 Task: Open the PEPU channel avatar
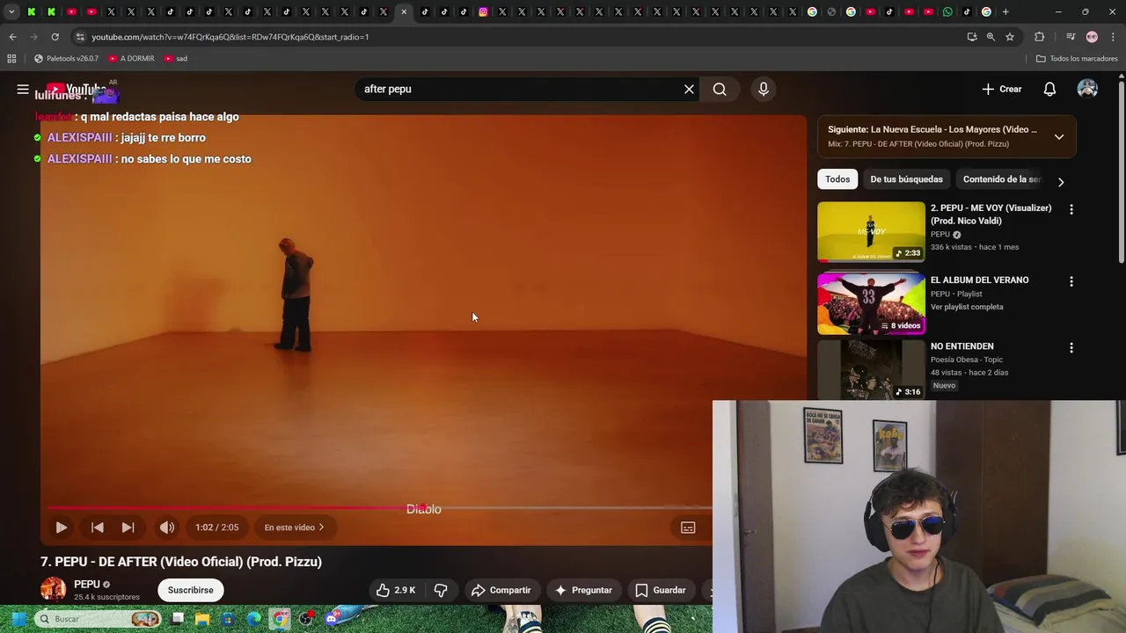click(53, 589)
